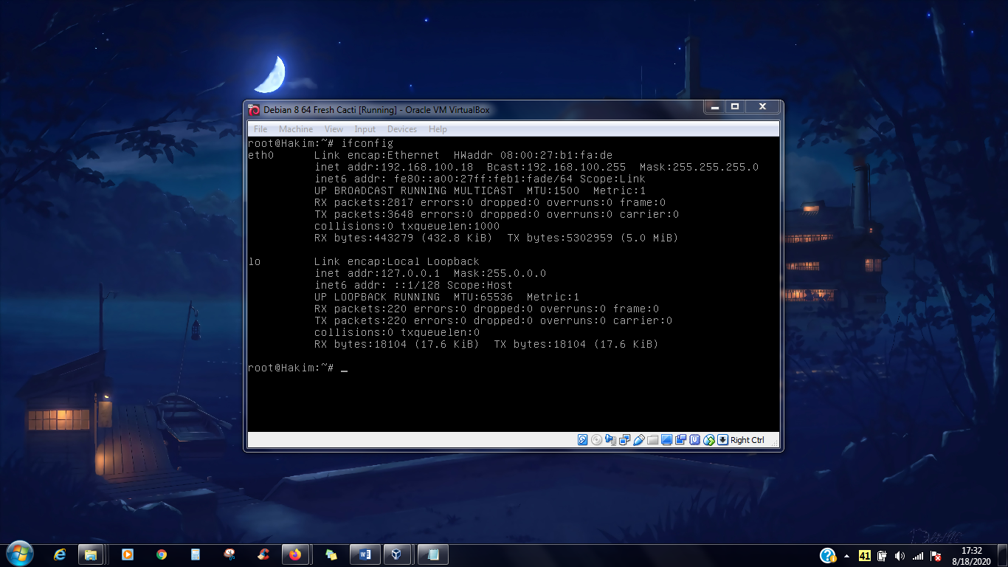Click the display settings status icon
The height and width of the screenshot is (567, 1008).
pos(666,440)
